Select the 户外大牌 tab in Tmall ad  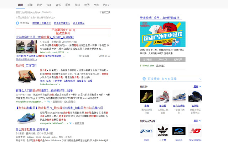click(x=163, y=60)
